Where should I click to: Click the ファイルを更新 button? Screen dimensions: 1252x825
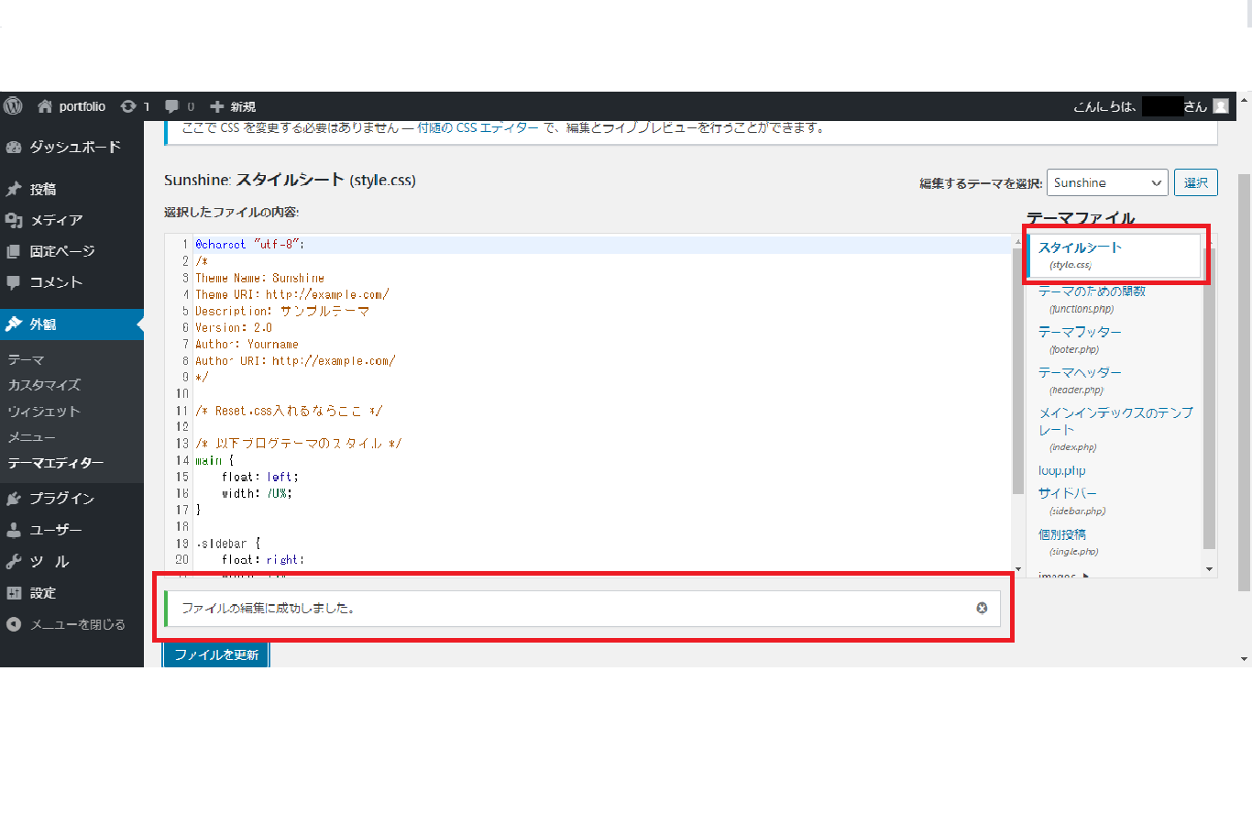[216, 654]
